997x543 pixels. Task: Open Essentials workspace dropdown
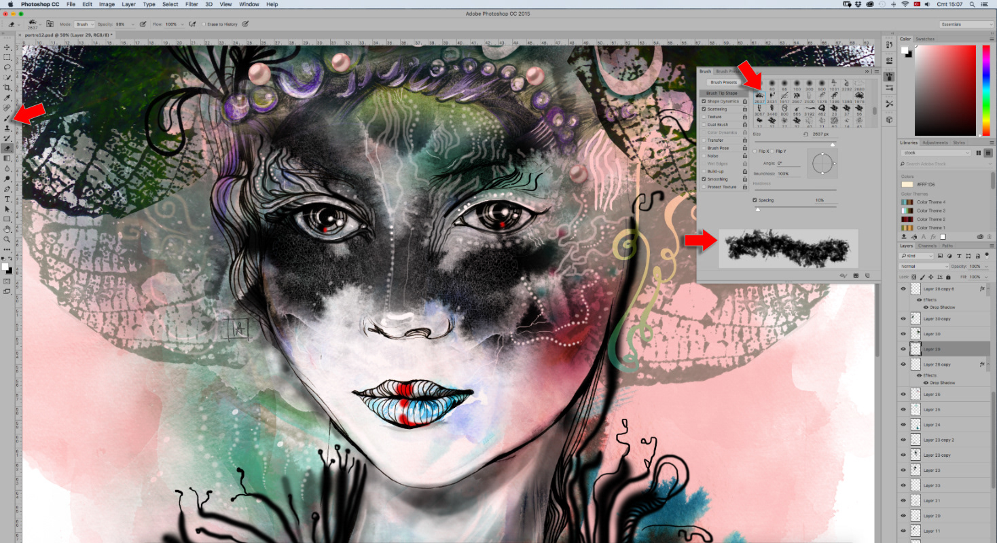[967, 24]
